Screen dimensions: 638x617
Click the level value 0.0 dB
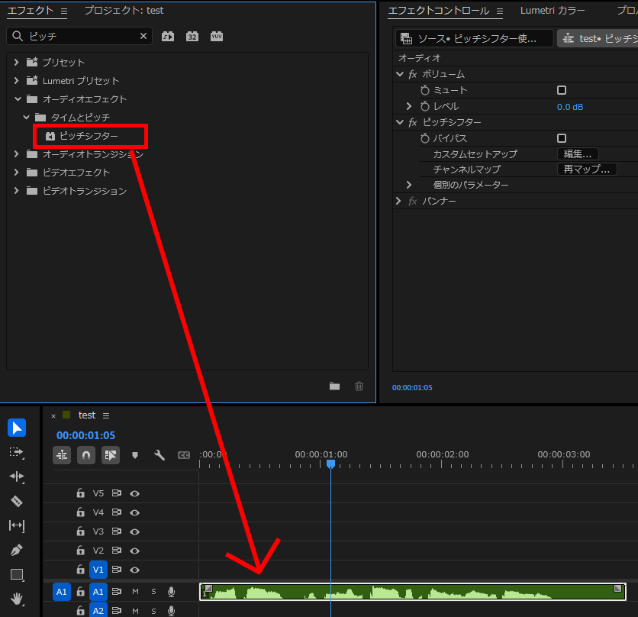570,107
